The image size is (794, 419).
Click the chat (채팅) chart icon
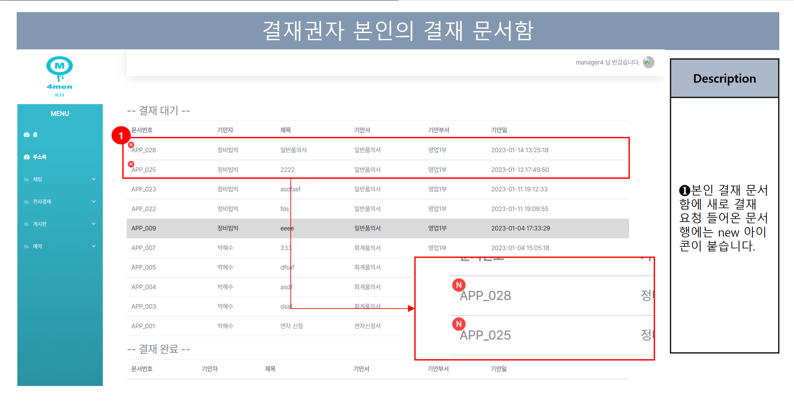coord(26,179)
